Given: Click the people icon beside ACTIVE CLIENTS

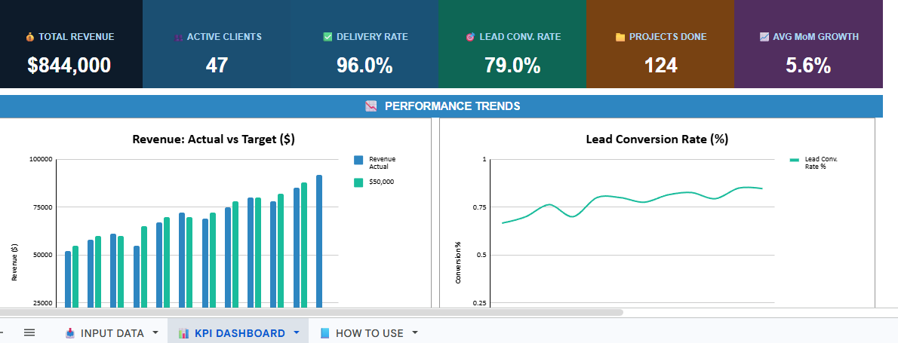Looking at the screenshot, I should 177,37.
